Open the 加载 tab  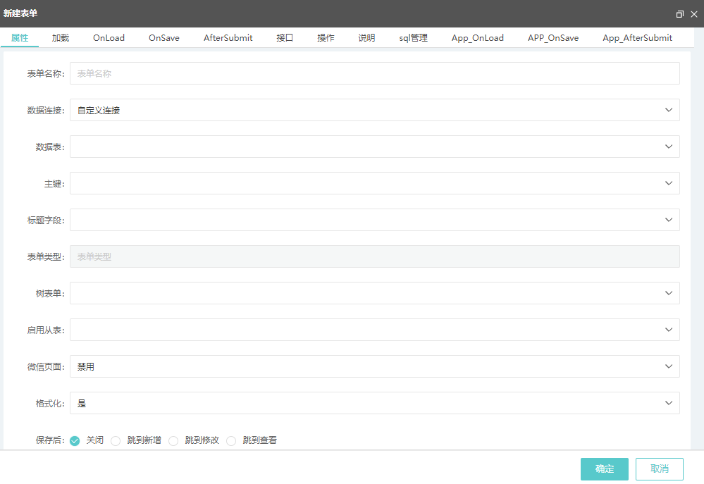tap(60, 38)
